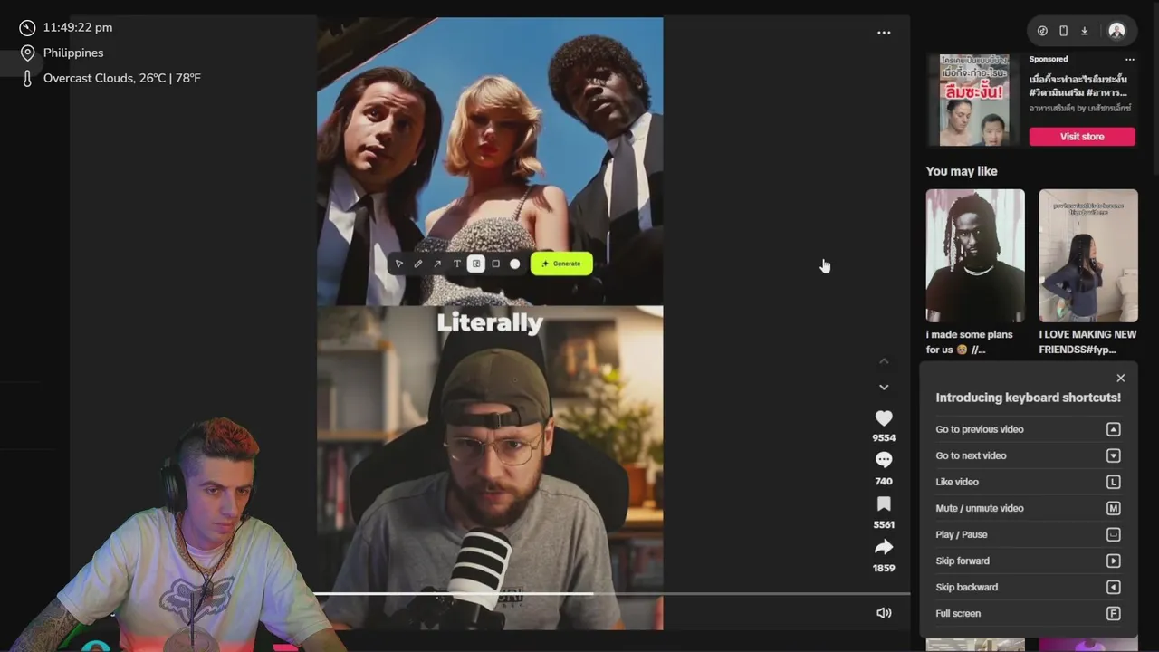Click the '9554' likes count
The image size is (1159, 652).
click(884, 438)
